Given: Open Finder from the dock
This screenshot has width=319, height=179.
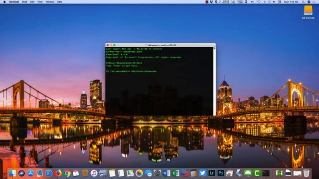Looking at the screenshot, I should point(12,173).
